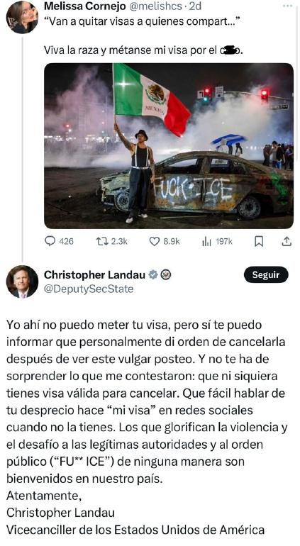Viewport: 300px width, 546px height.
Task: Bookmark Melissa Cornejo's tweet
Action: coord(259,241)
